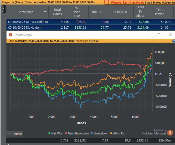Screen dimensions: 175x145
Task: Click the Player: ja (Alias) label
Action: click(x=12, y=2)
